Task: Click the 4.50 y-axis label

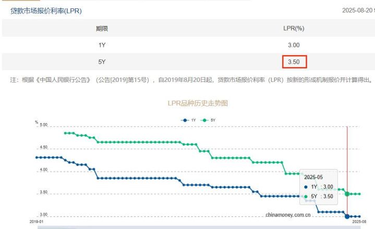Action: pyautogui.click(x=43, y=147)
